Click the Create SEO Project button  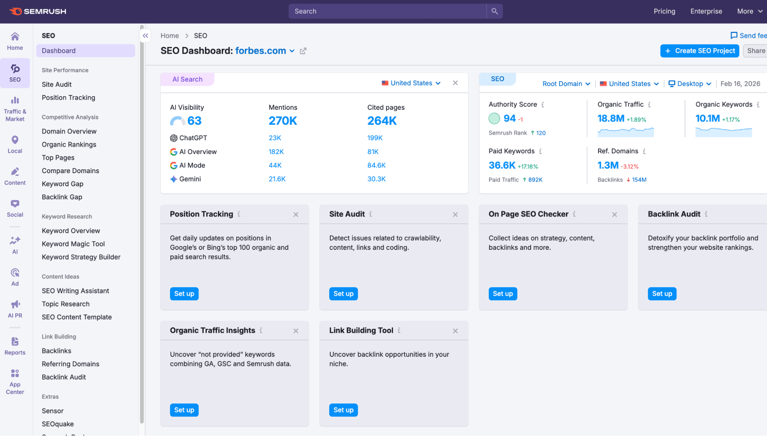point(699,51)
